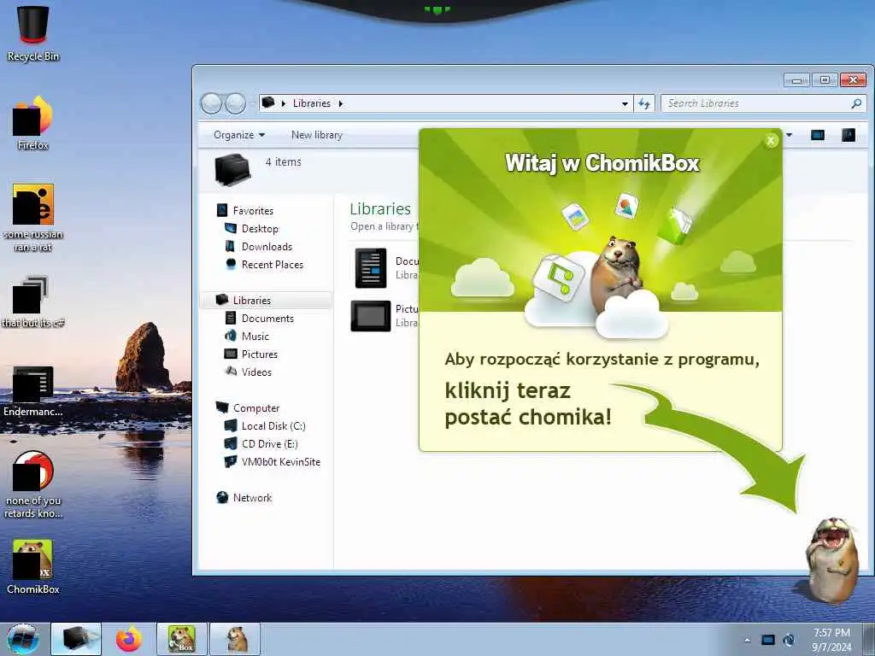Select Recent Places under Favorites

pyautogui.click(x=273, y=265)
